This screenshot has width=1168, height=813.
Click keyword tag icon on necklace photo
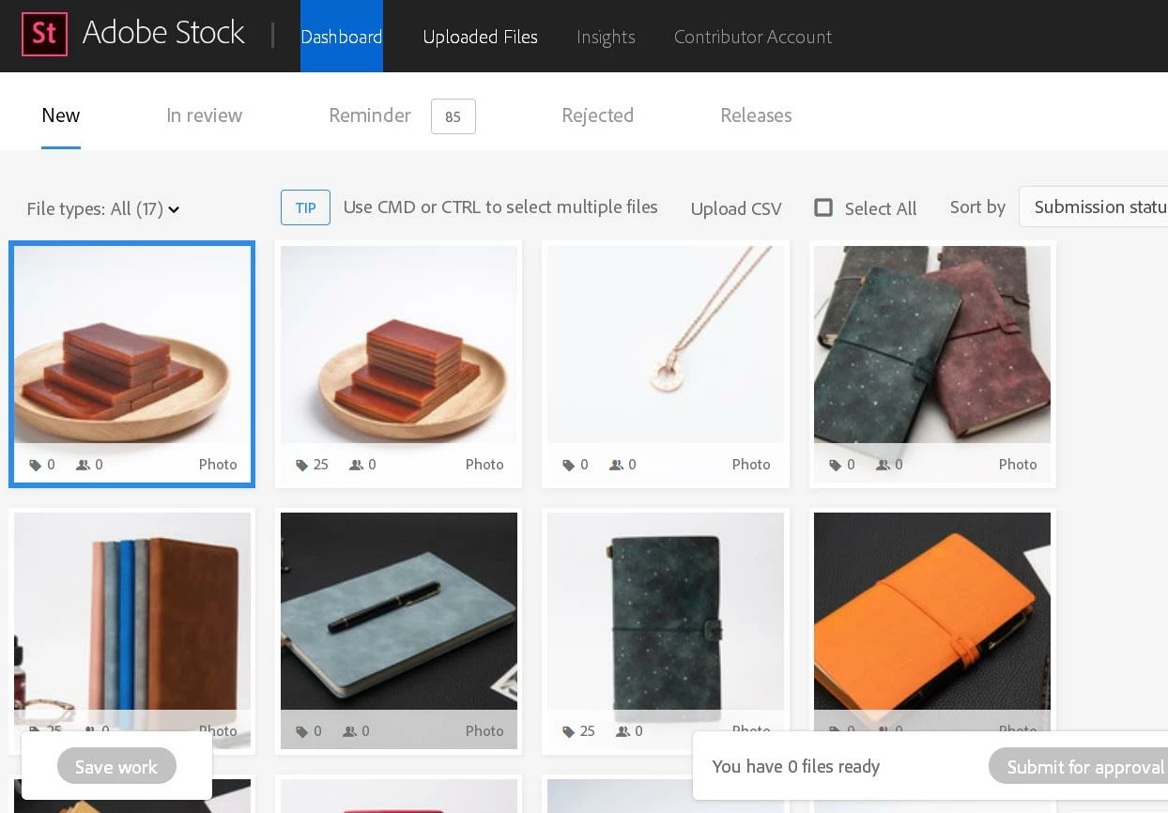tap(569, 465)
